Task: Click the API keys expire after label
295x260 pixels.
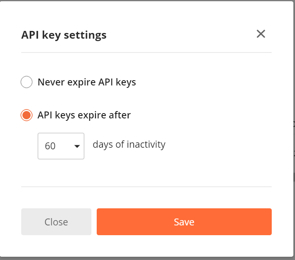Action: click(84, 115)
